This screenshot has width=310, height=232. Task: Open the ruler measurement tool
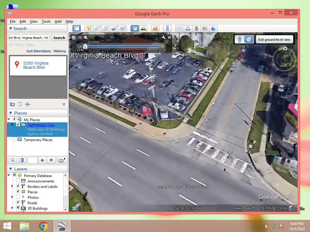tap(167, 28)
